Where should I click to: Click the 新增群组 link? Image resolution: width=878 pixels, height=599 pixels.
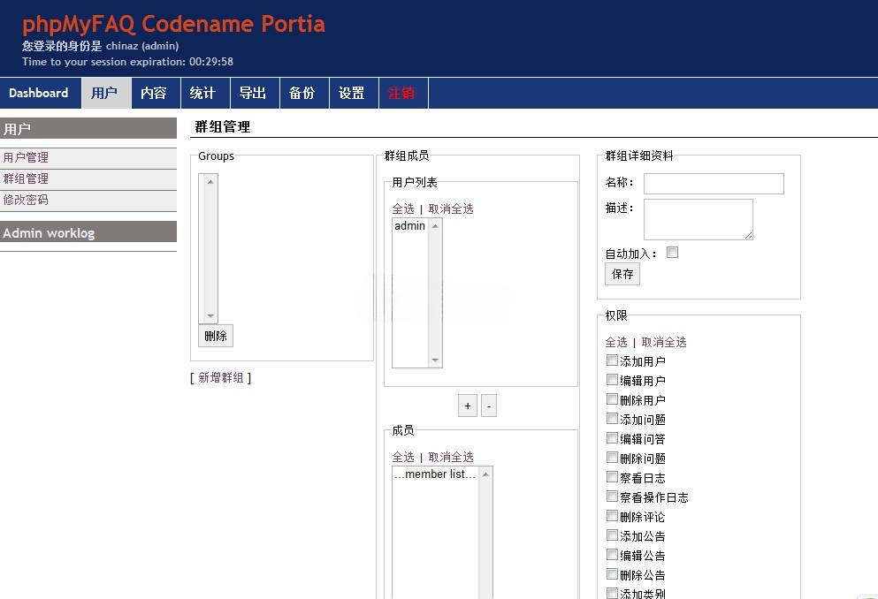coord(221,377)
